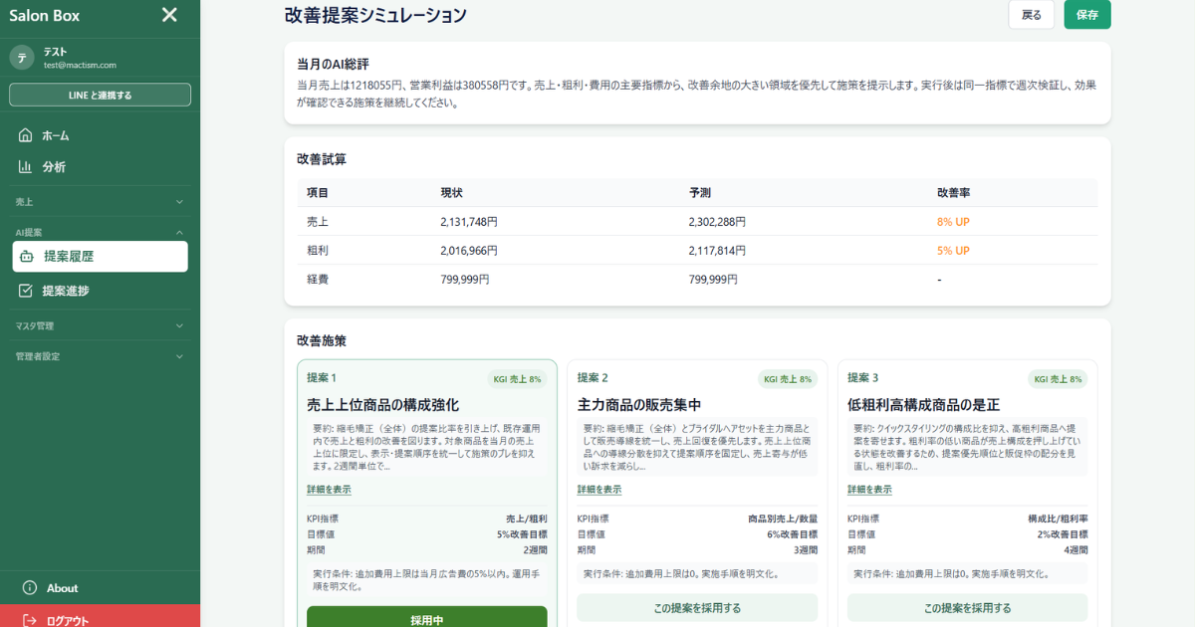Adopt 提案 3 via この提案を採用する
This screenshot has width=1195, height=627.
(967, 607)
